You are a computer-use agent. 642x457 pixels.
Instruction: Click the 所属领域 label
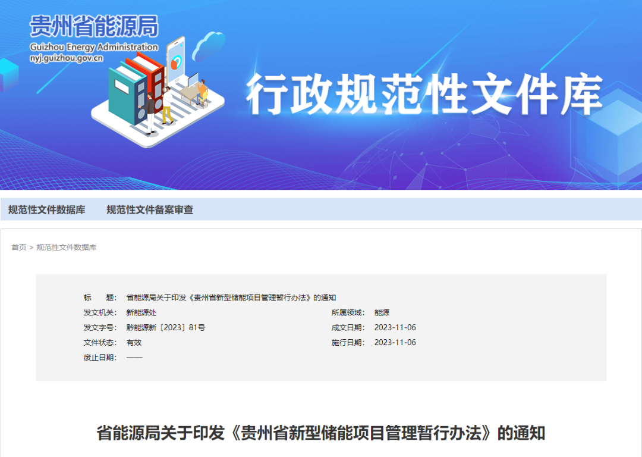[348, 313]
